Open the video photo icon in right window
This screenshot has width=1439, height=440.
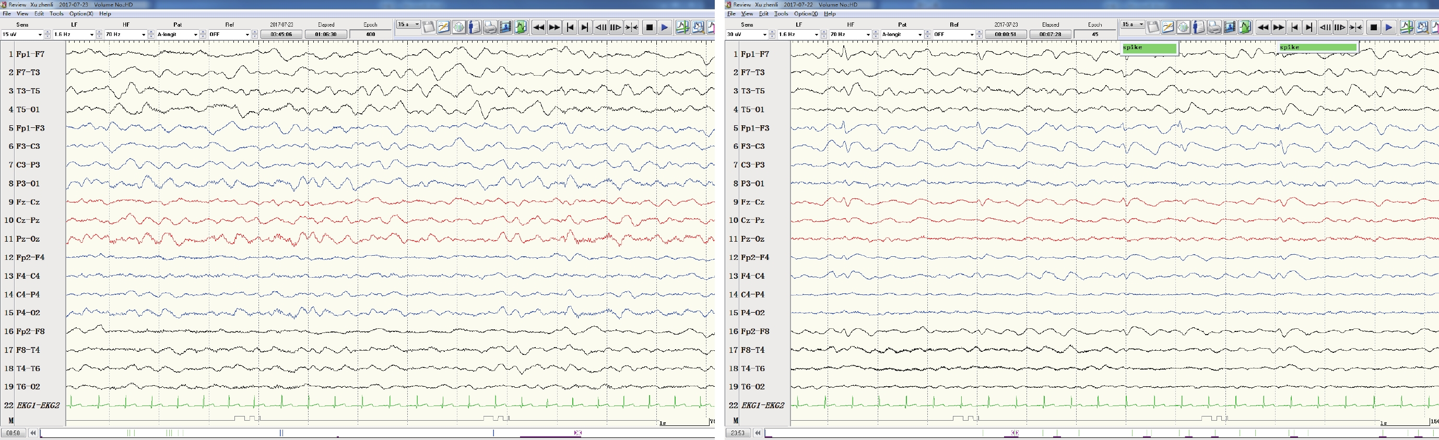coord(1230,27)
